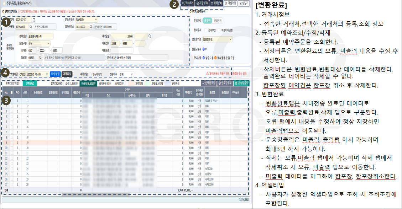Click detailed address field 삼구빌딩
Viewport: 402px width, 209px height.
(137, 58)
